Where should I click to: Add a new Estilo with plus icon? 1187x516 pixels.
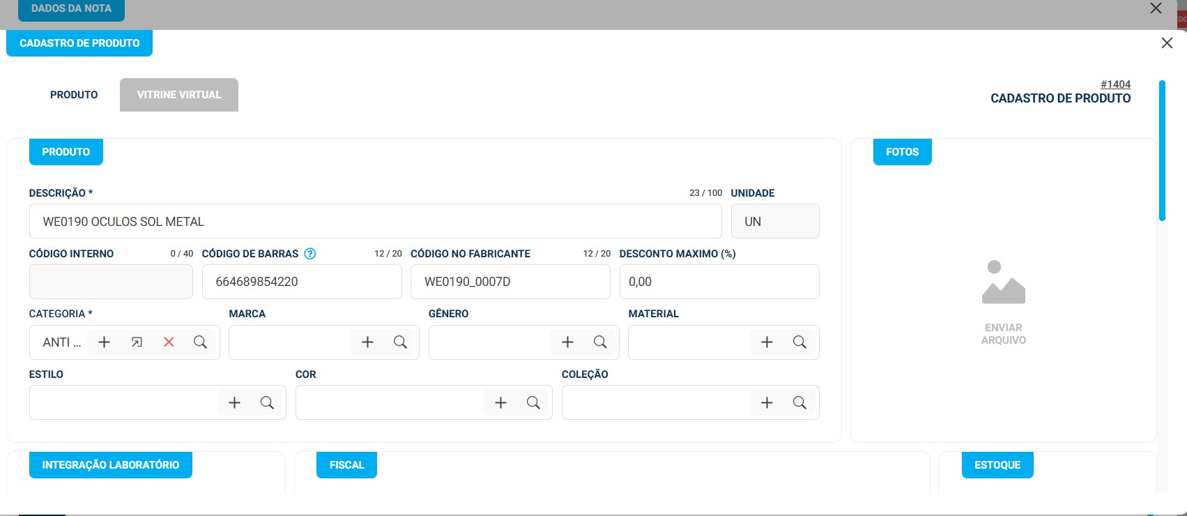point(234,403)
